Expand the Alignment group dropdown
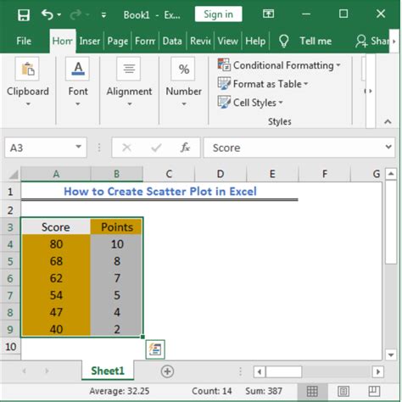The height and width of the screenshot is (402, 402). tap(129, 104)
